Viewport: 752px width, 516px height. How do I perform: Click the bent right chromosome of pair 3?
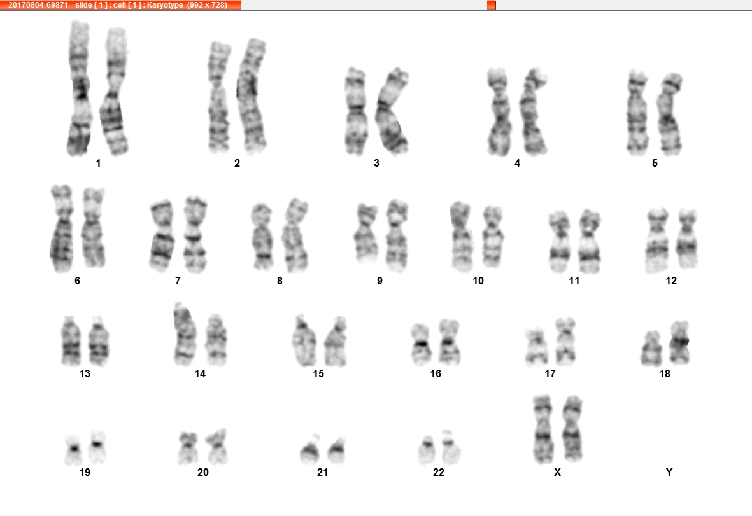pos(392,111)
